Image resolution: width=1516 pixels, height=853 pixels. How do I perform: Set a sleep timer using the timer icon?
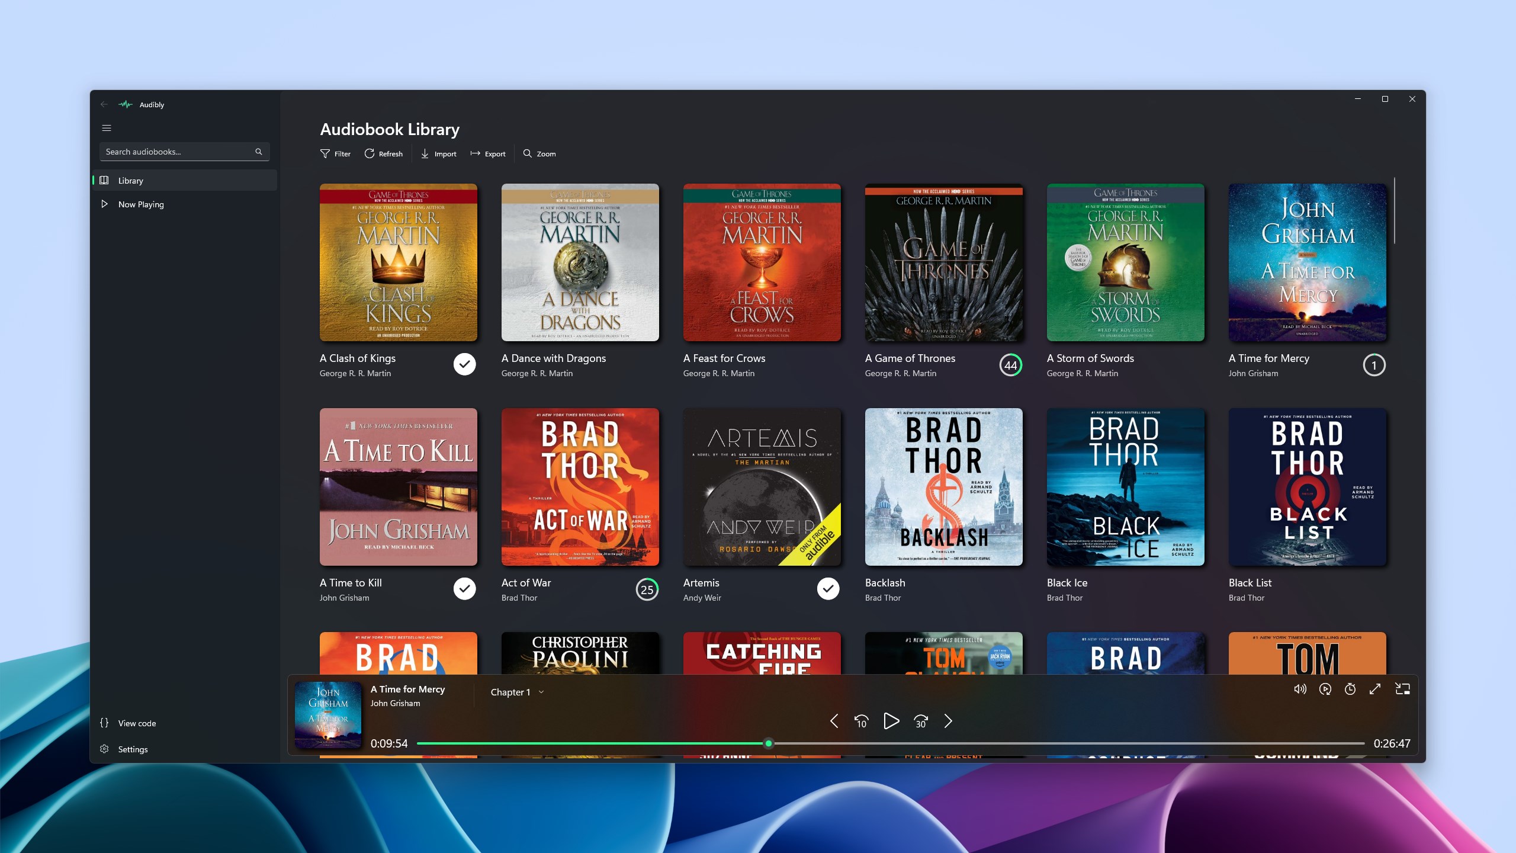[1351, 689]
